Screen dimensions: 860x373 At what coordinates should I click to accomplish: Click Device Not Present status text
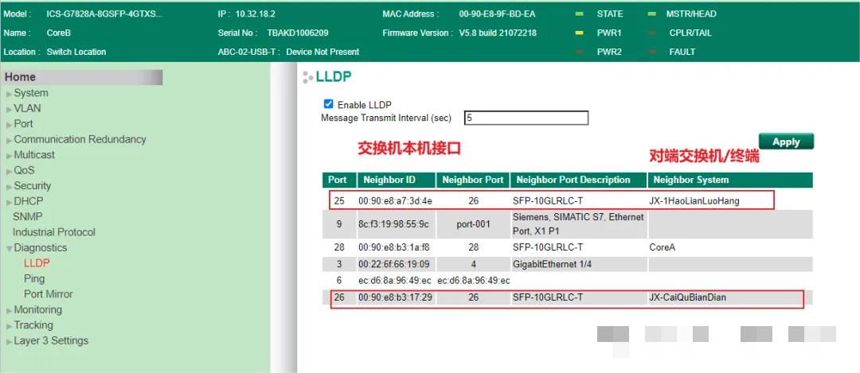tap(322, 52)
